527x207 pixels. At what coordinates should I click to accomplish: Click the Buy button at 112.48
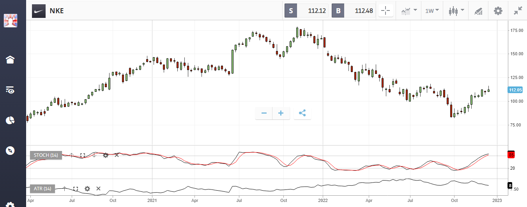pos(353,11)
